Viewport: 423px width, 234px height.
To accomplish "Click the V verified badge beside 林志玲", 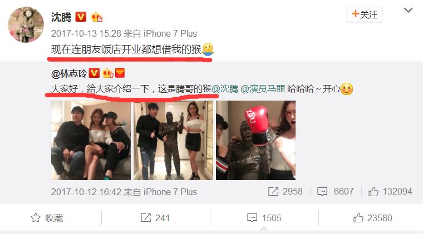I will pos(94,73).
